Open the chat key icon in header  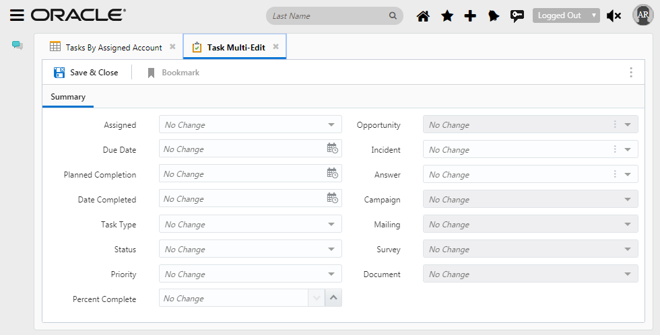[x=517, y=16]
